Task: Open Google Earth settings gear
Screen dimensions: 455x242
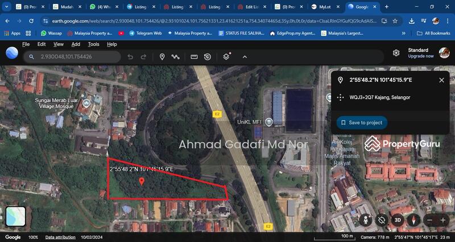Action: tap(396, 53)
